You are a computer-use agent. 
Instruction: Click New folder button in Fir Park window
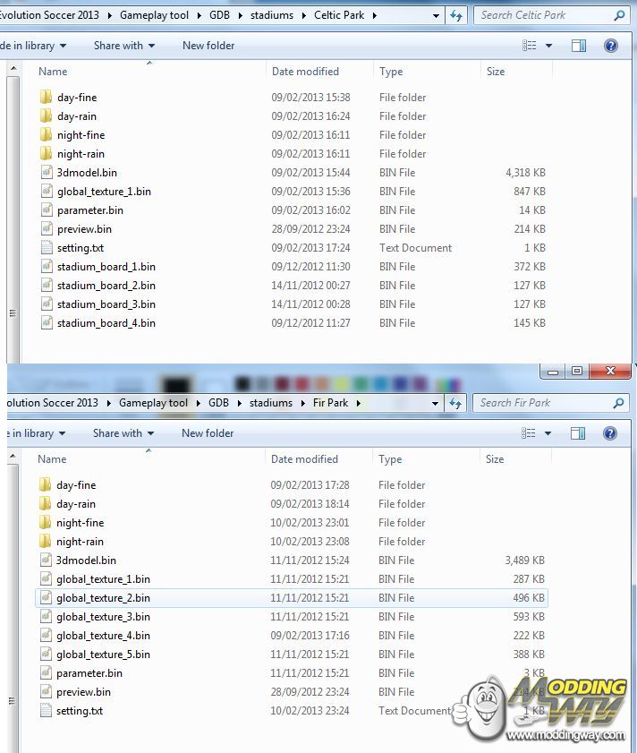[x=208, y=433]
